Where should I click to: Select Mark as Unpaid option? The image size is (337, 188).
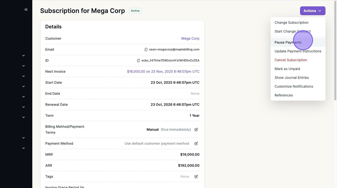pos(287,69)
